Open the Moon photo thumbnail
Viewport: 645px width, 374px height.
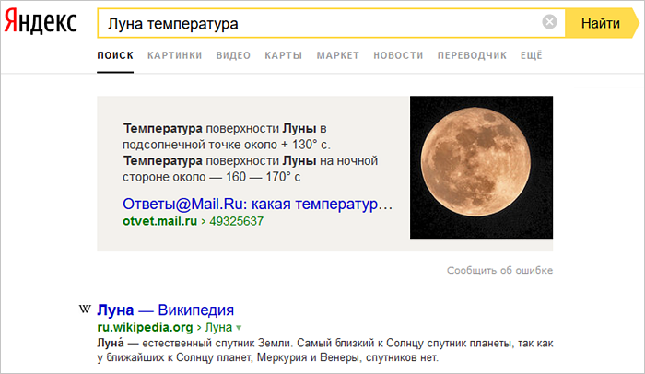[x=481, y=167]
